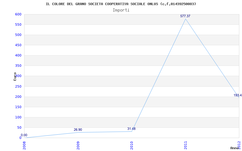Click the line peak point at 2011
Viewport: 242px width, 151px height.
pos(185,19)
